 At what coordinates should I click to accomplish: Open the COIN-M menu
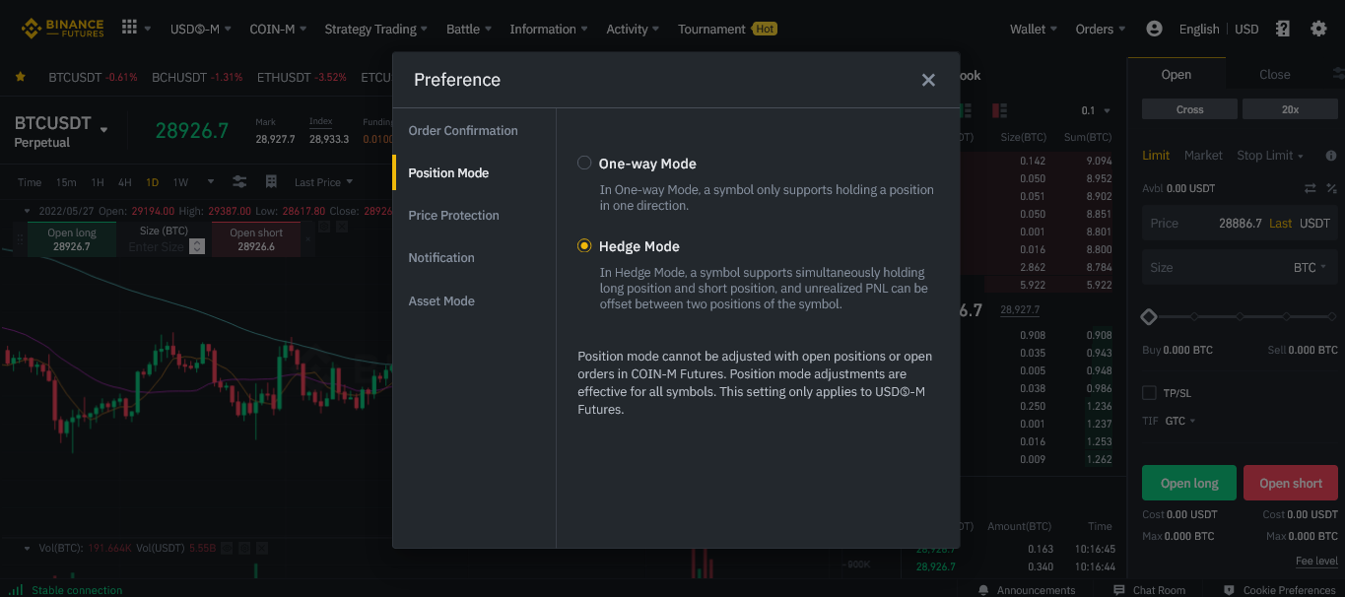click(278, 29)
